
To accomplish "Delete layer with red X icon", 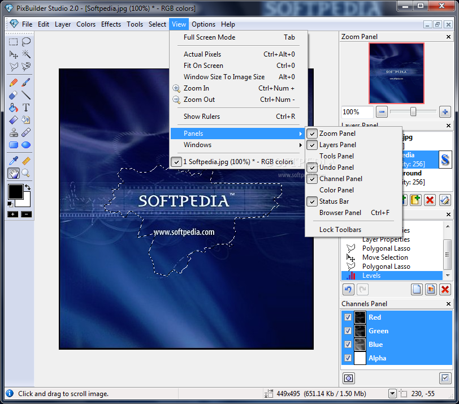I will (430, 200).
